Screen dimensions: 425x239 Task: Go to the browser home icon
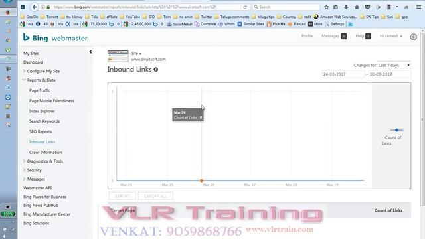357,7
